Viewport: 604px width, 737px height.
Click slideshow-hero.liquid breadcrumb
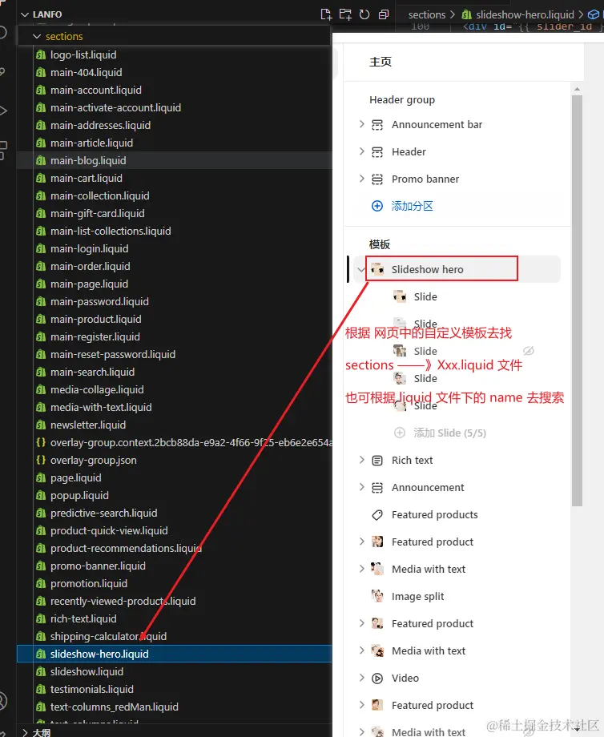525,14
